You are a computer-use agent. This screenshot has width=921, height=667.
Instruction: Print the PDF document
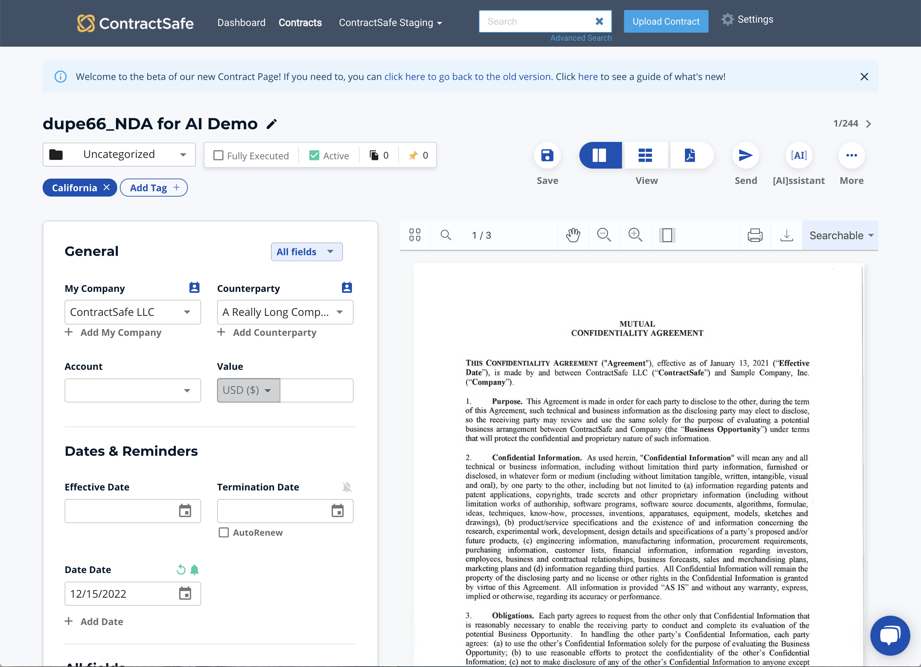click(755, 235)
